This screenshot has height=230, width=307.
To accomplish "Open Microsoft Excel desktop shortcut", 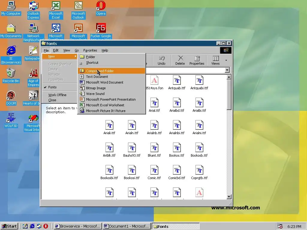I will [55, 10].
